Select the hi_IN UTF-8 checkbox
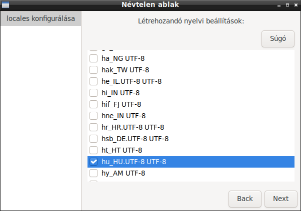Screen dimensions: 301x211 [x=93, y=93]
